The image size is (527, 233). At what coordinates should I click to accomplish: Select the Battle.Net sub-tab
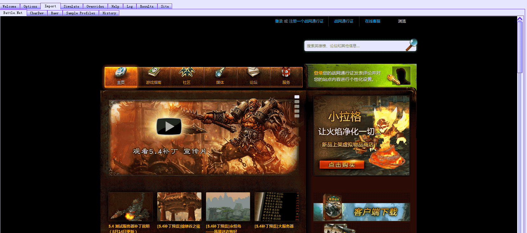pos(13,13)
